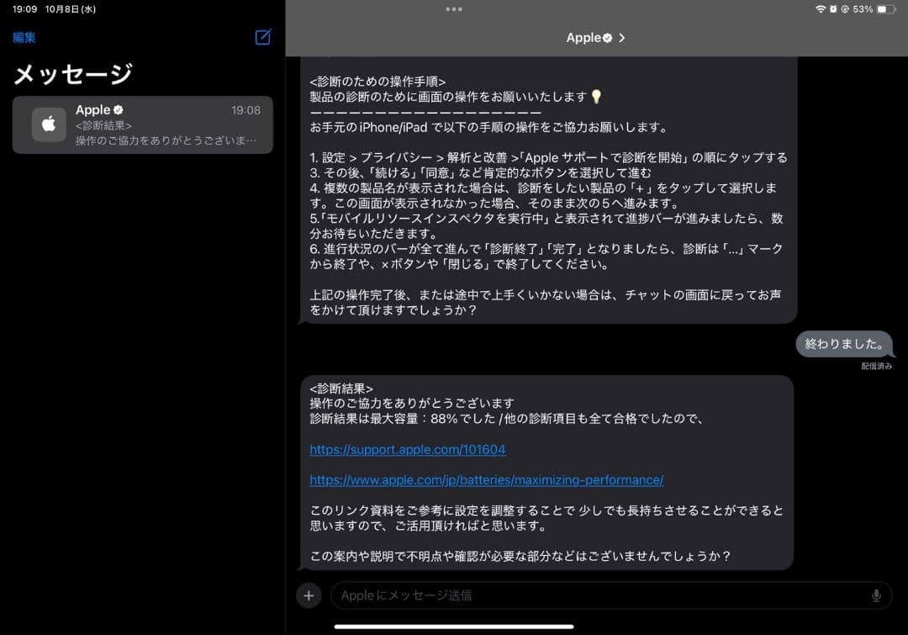
Task: Expand conversation details via chevron next to Apple
Action: [x=623, y=37]
